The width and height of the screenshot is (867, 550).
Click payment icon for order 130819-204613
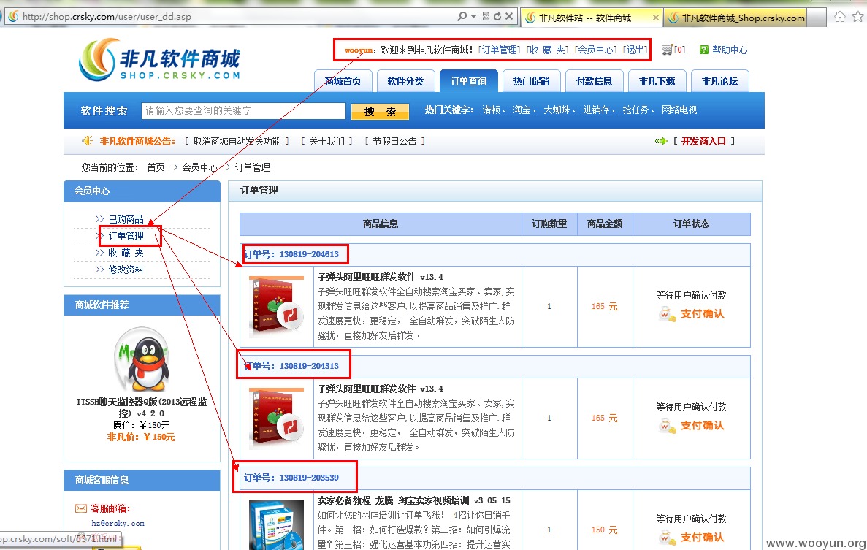pos(668,314)
